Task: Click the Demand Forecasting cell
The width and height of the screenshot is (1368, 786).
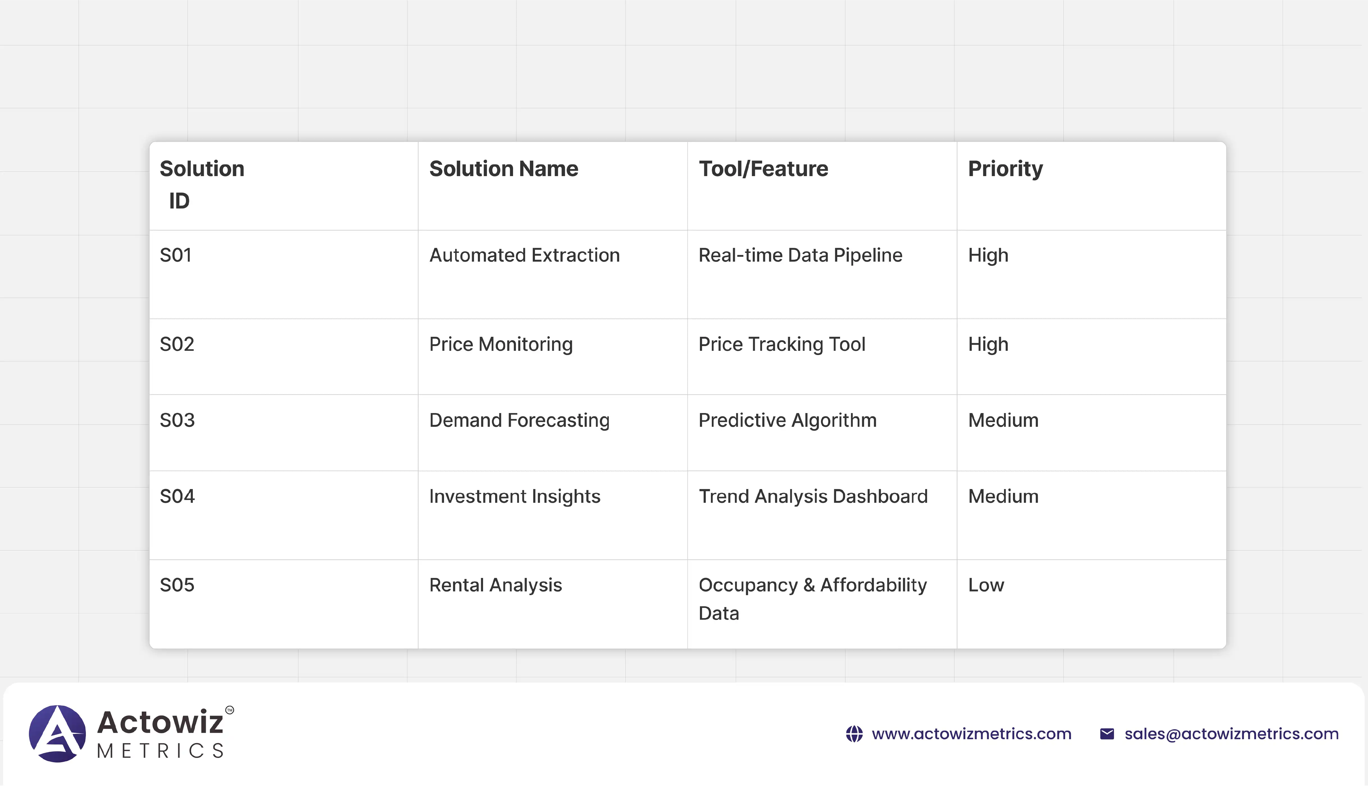Action: [519, 420]
